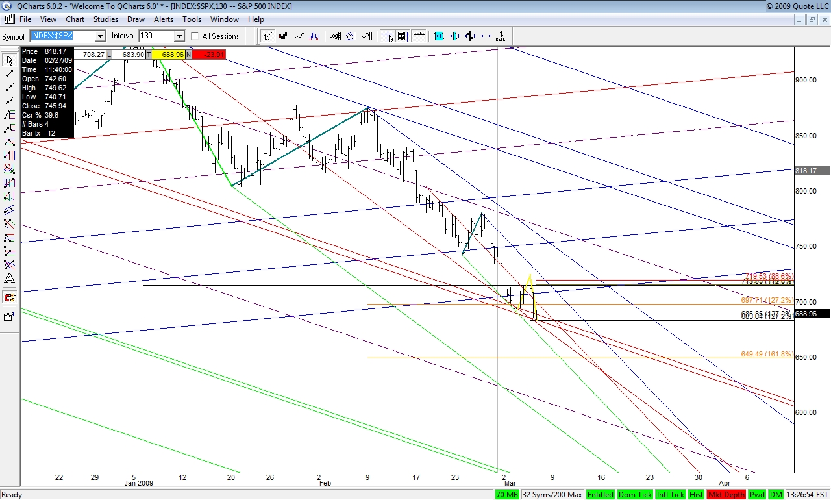Select the parallel channel lines tool
This screenshot has height=500, width=831.
point(9,209)
